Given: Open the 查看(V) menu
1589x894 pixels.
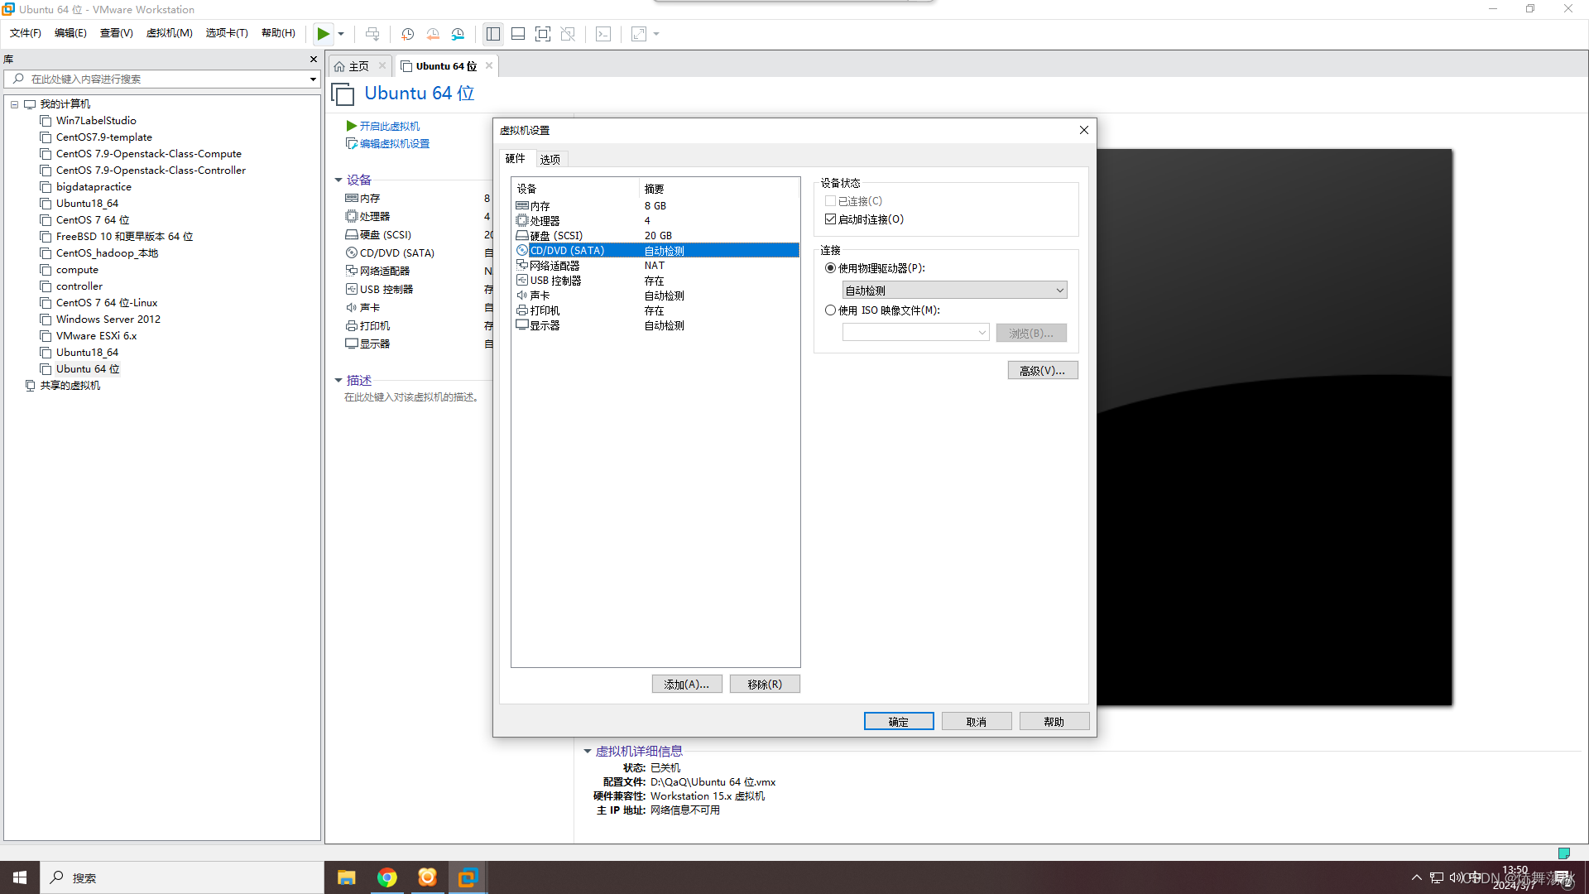Looking at the screenshot, I should pyautogui.click(x=117, y=33).
